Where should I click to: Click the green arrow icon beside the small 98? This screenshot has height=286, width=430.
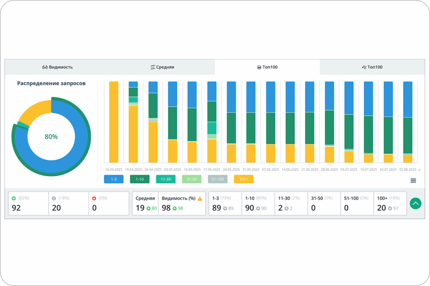175,209
